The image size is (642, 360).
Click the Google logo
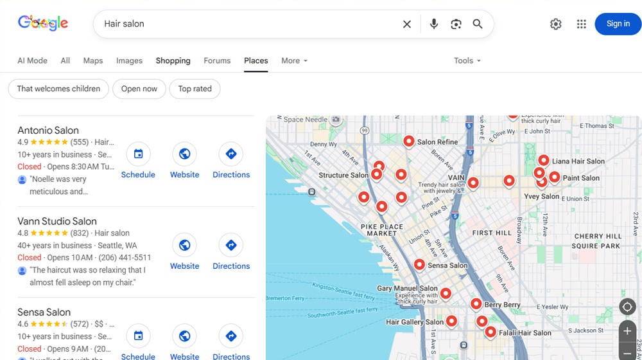[43, 23]
